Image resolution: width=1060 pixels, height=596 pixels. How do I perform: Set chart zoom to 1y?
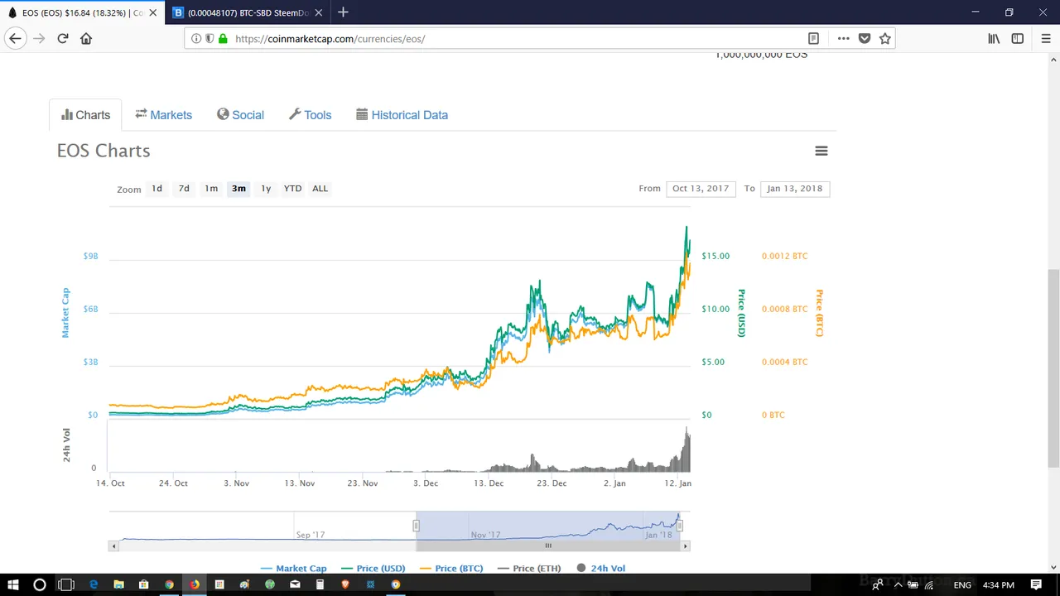click(266, 189)
